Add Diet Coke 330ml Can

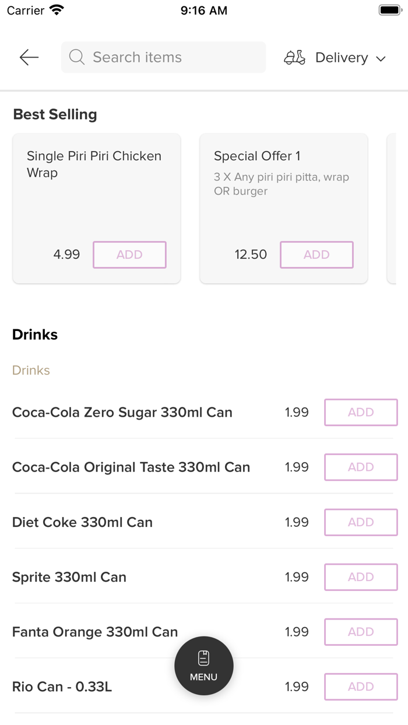click(x=361, y=522)
